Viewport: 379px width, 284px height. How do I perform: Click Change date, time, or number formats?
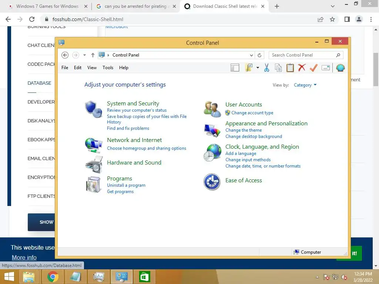(x=263, y=166)
